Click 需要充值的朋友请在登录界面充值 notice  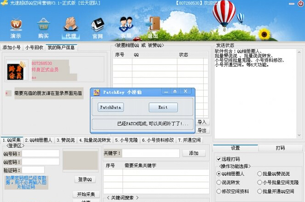point(48,93)
